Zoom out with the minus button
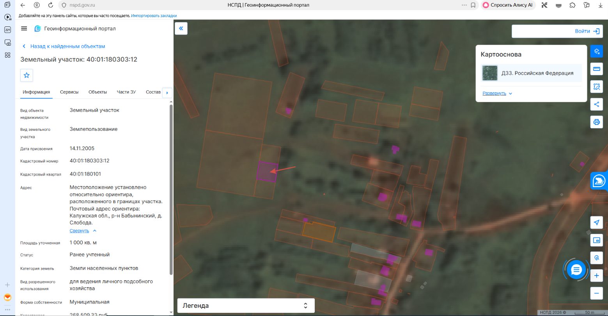Screen dimensions: 608x316 (x=596, y=293)
